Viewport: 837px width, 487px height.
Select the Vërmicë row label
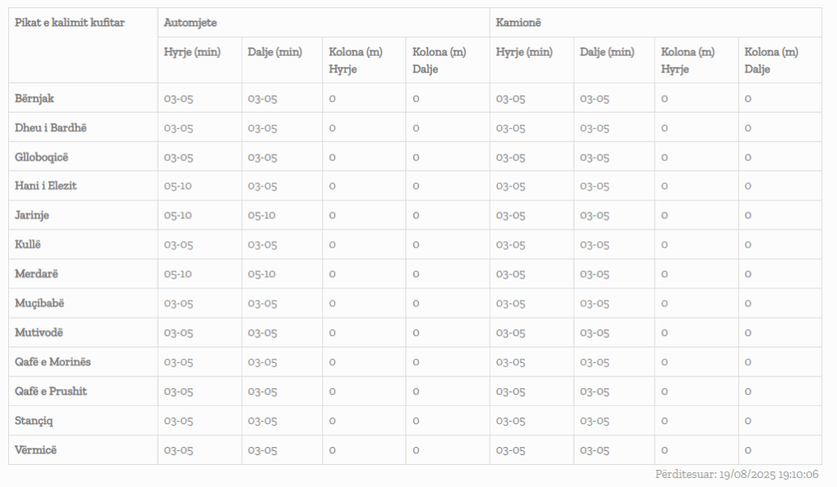coord(36,450)
